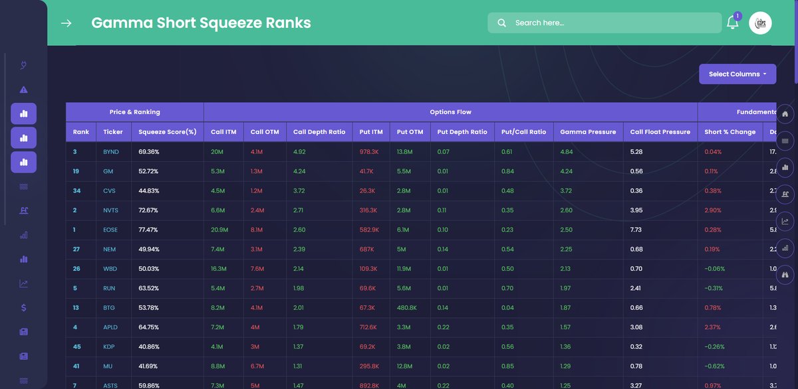Click the 0.85 Put/Call Ratio for MU

click(x=507, y=366)
